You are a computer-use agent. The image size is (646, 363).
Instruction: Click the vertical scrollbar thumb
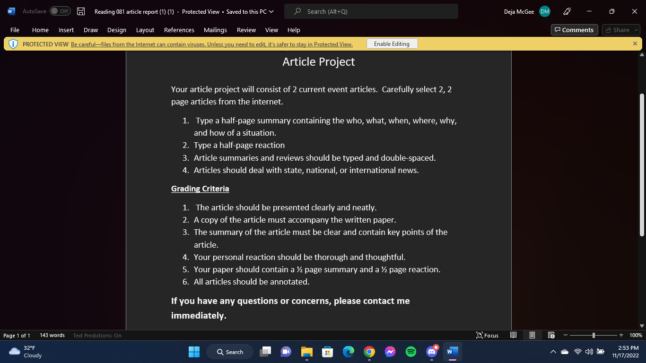point(642,164)
